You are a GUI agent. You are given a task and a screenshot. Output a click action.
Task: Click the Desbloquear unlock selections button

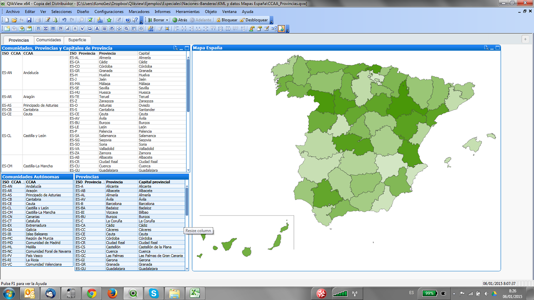254,20
